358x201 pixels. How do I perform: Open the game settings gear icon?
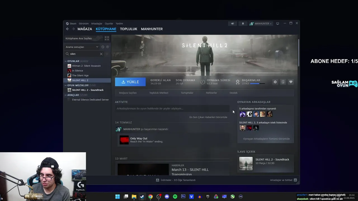(x=275, y=82)
